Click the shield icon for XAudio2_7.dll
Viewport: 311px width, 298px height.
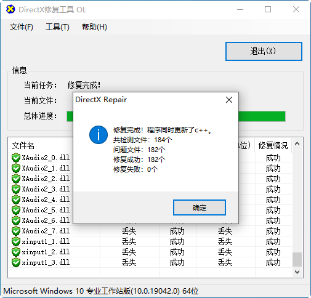coord(16,231)
